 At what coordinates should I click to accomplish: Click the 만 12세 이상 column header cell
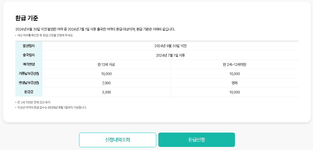[106, 64]
